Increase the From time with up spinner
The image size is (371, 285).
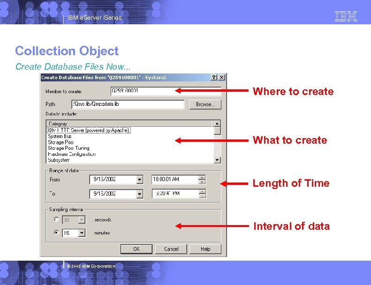pos(202,177)
